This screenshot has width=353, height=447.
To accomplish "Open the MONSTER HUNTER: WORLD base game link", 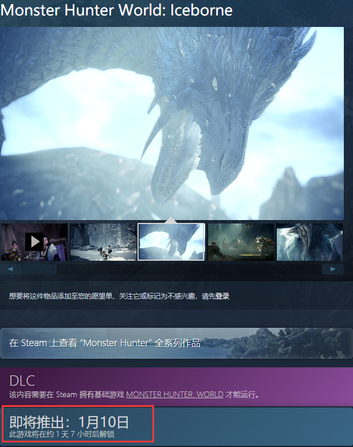I will coord(175,394).
